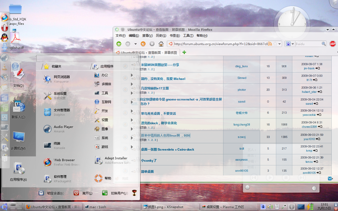Click the Adblock Plus ABP icon
The width and height of the screenshot is (338, 211).
pyautogui.click(x=333, y=44)
